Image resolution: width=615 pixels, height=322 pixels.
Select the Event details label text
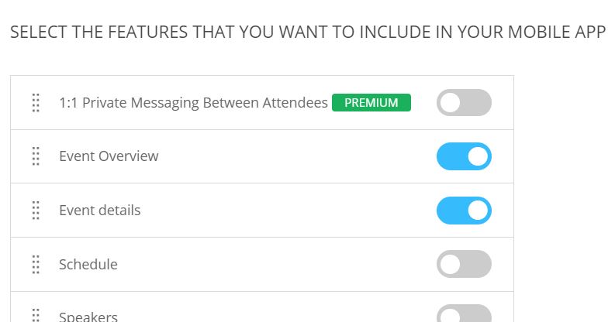[100, 211]
